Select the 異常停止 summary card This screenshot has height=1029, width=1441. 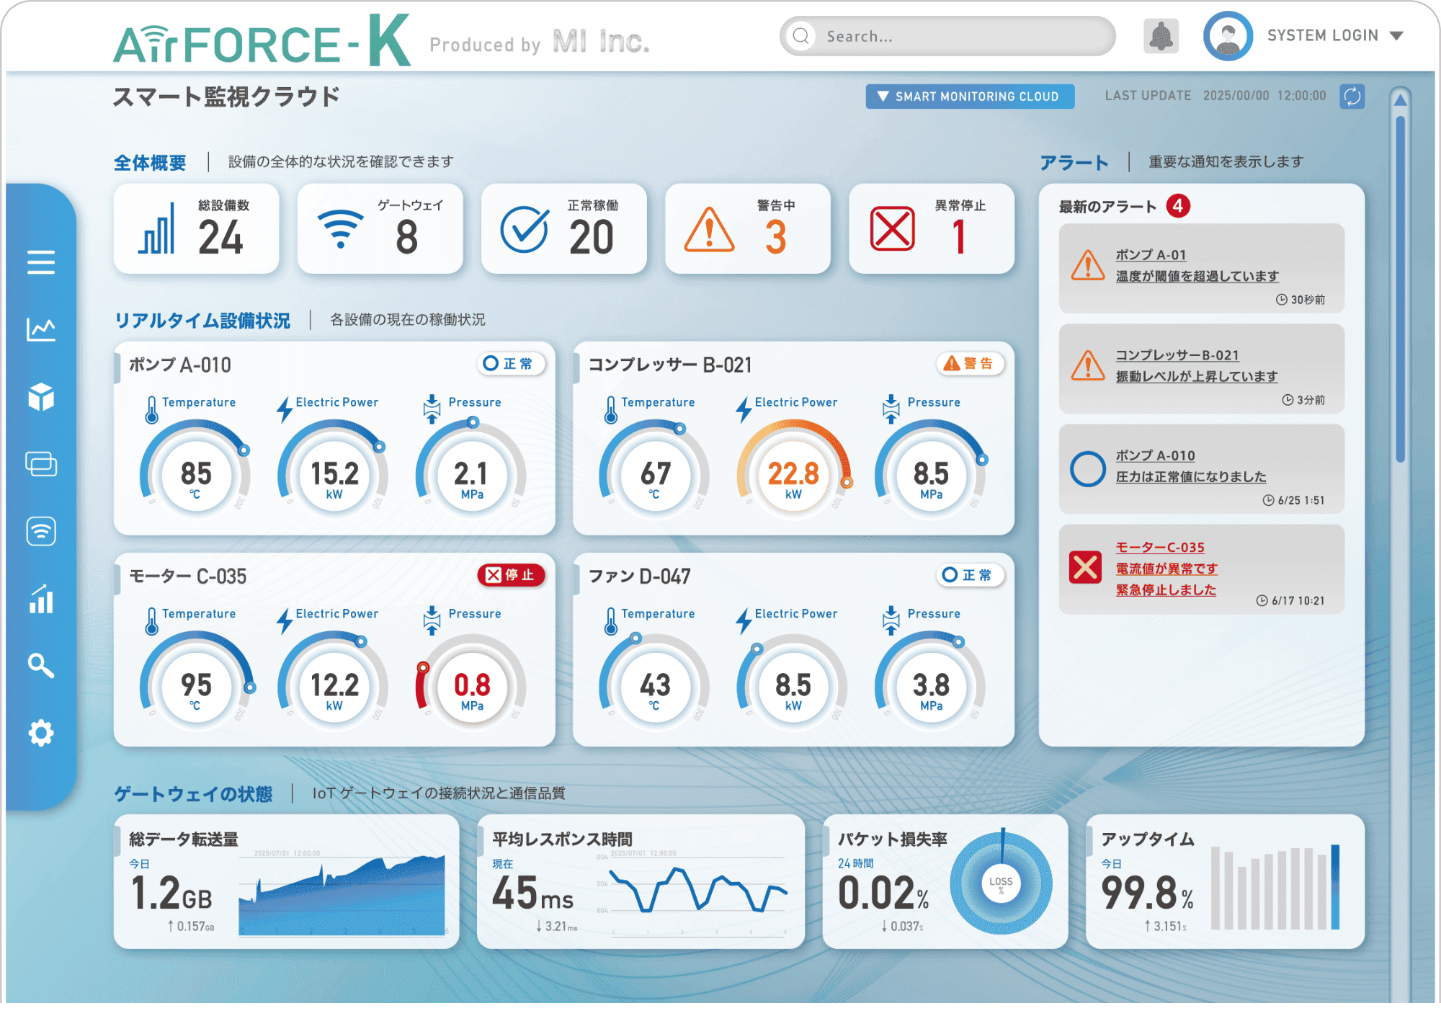point(931,229)
